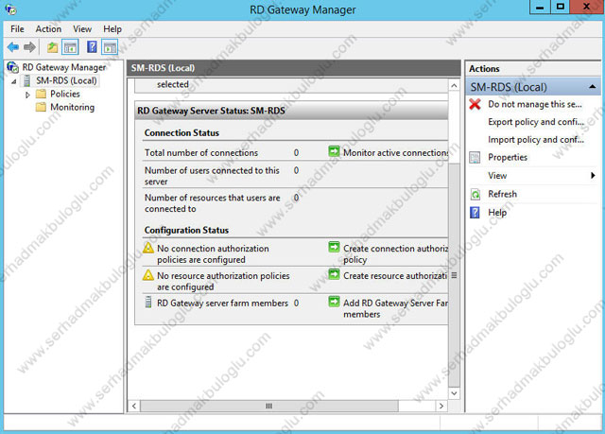
Task: Click the vertical scrollbar up arrow
Action: click(x=454, y=86)
